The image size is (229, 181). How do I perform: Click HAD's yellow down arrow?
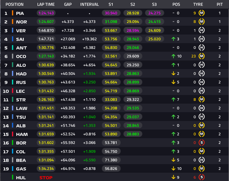click(x=173, y=73)
